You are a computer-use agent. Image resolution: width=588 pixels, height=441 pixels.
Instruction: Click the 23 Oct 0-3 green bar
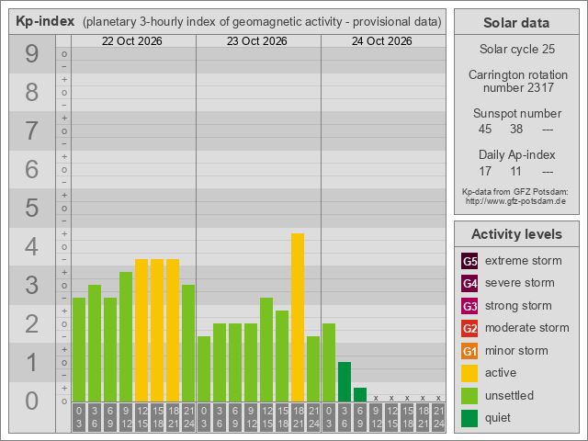click(x=204, y=368)
